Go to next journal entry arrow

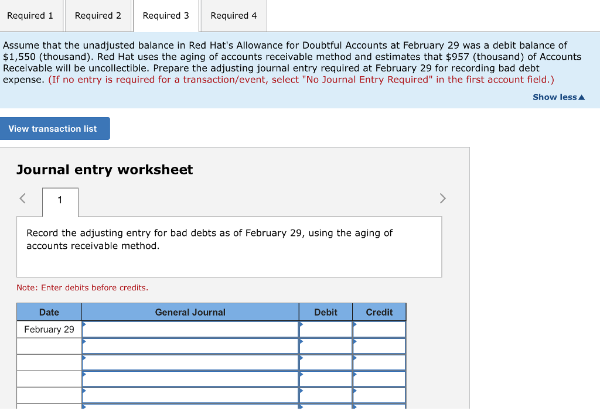pos(443,198)
